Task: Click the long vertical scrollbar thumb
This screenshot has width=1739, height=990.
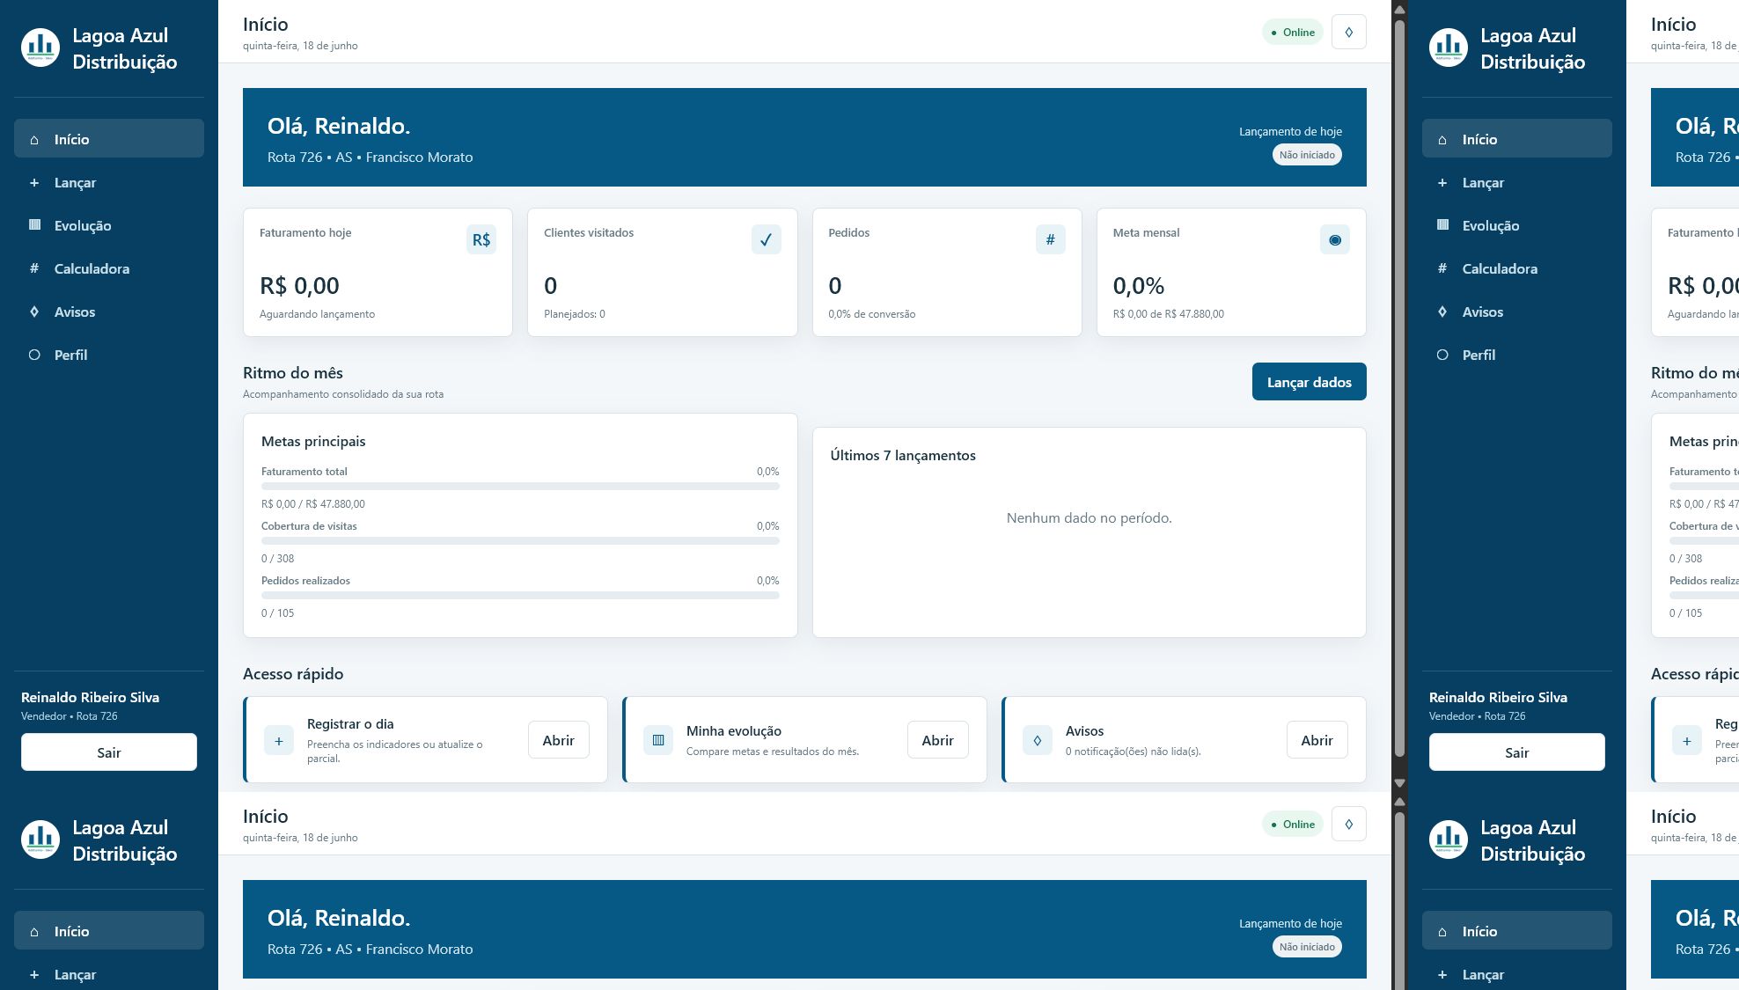Action: pyautogui.click(x=1399, y=387)
